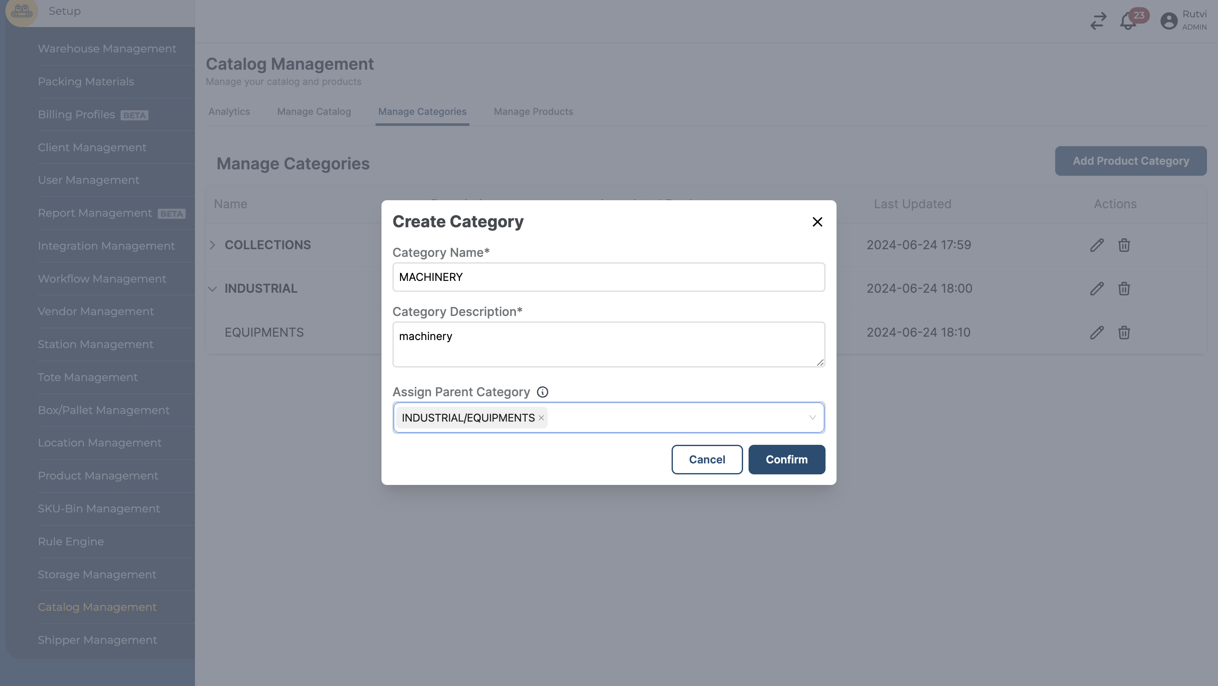1218x686 pixels.
Task: Remove the INDUSTRIAL/EQUIPMENTS tag
Action: (x=541, y=418)
